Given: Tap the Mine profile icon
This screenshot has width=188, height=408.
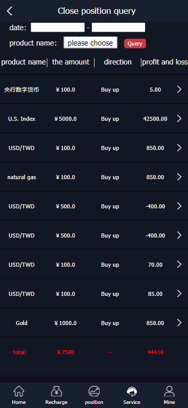Looking at the screenshot, I should 169,391.
